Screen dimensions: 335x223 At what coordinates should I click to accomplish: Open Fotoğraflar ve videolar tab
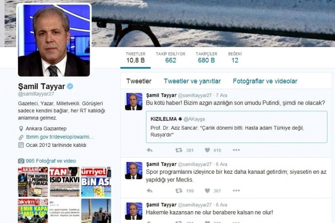(x=265, y=81)
